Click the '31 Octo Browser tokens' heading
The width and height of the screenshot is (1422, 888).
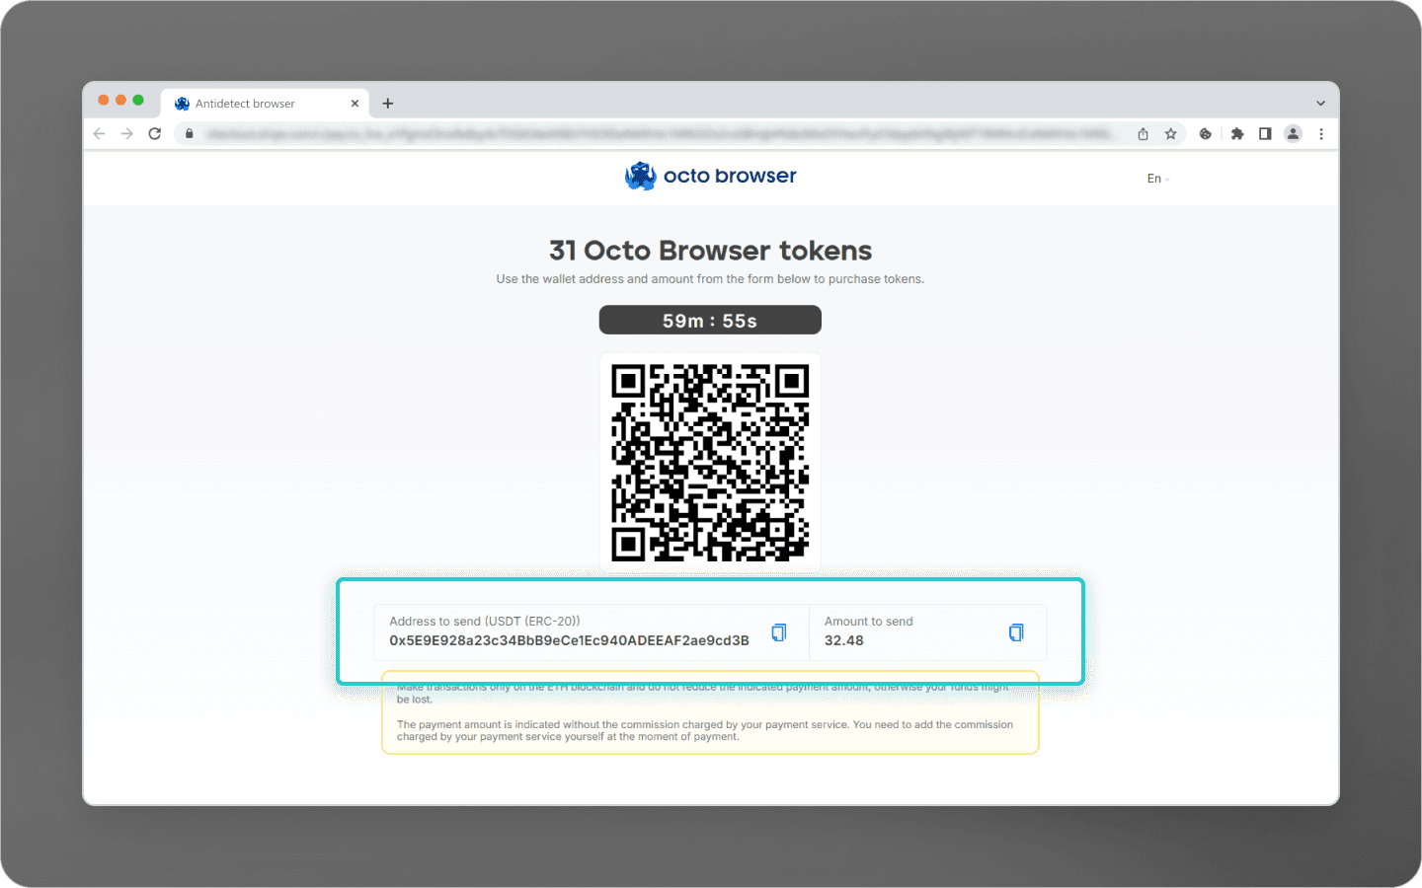(x=710, y=251)
